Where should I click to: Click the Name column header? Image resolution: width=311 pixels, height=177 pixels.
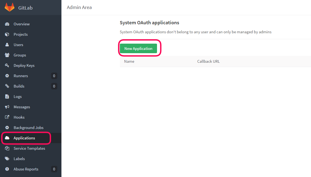pyautogui.click(x=129, y=61)
